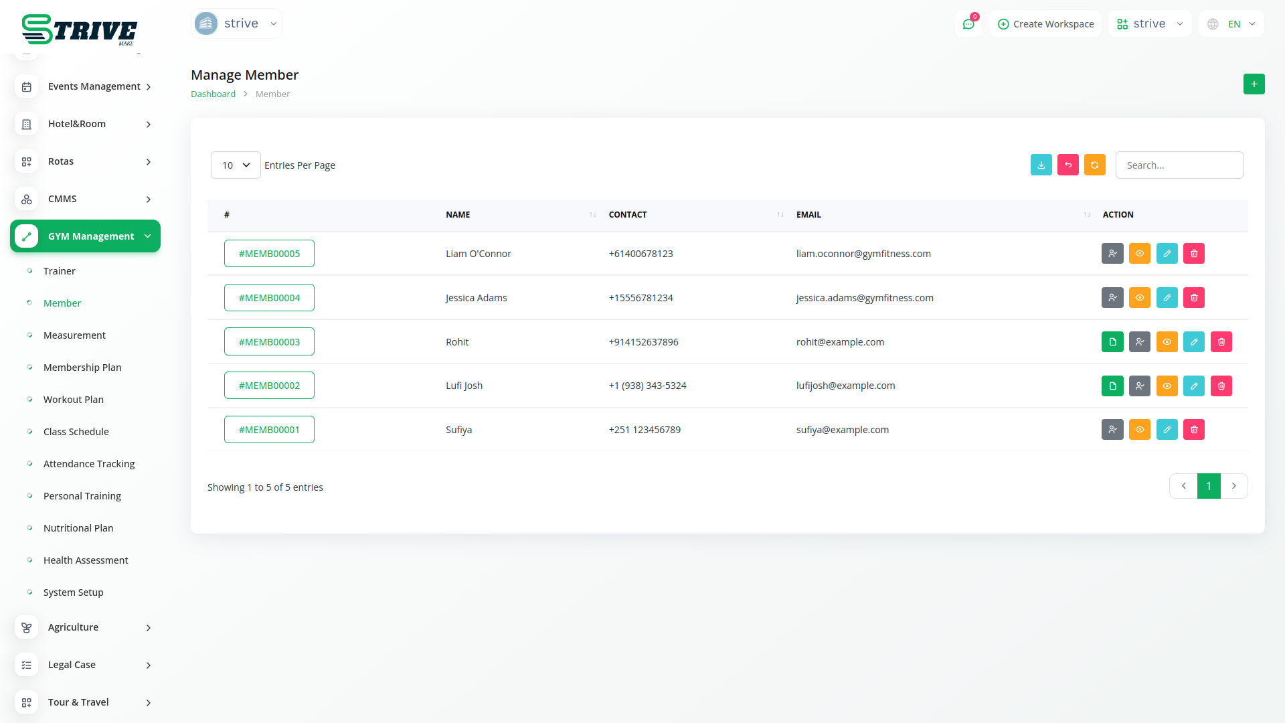Viewport: 1285px width, 723px height.
Task: View Lufi Josh details via eye icon
Action: pos(1167,386)
